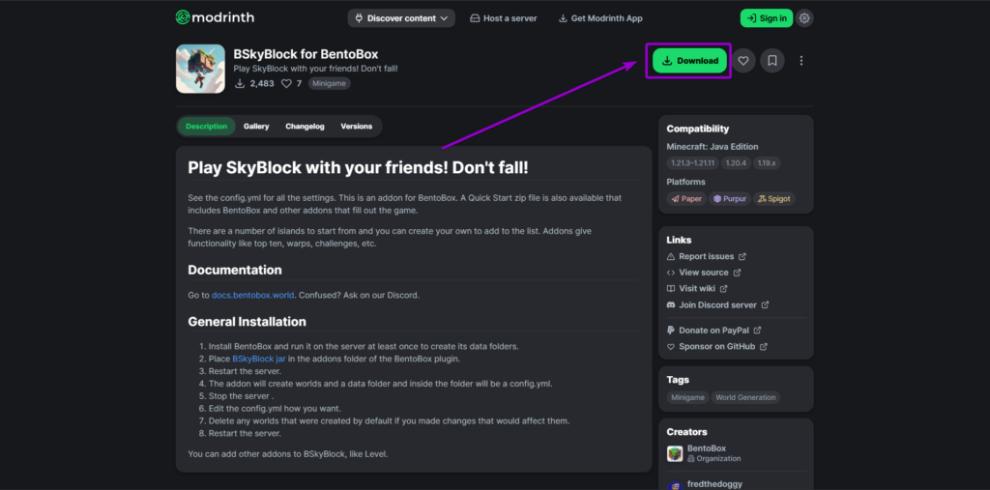Open the three-dot more options menu
This screenshot has width=990, height=490.
point(801,61)
